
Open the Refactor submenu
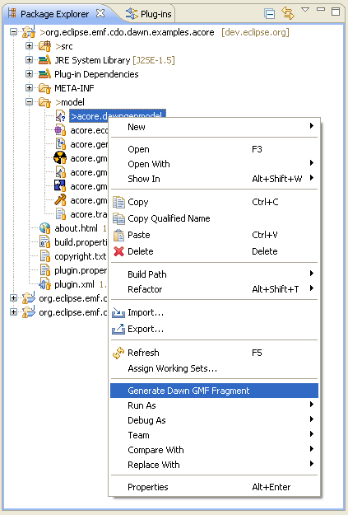(214, 289)
